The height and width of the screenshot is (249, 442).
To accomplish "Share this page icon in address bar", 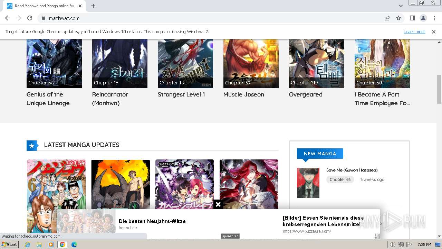I will (387, 18).
